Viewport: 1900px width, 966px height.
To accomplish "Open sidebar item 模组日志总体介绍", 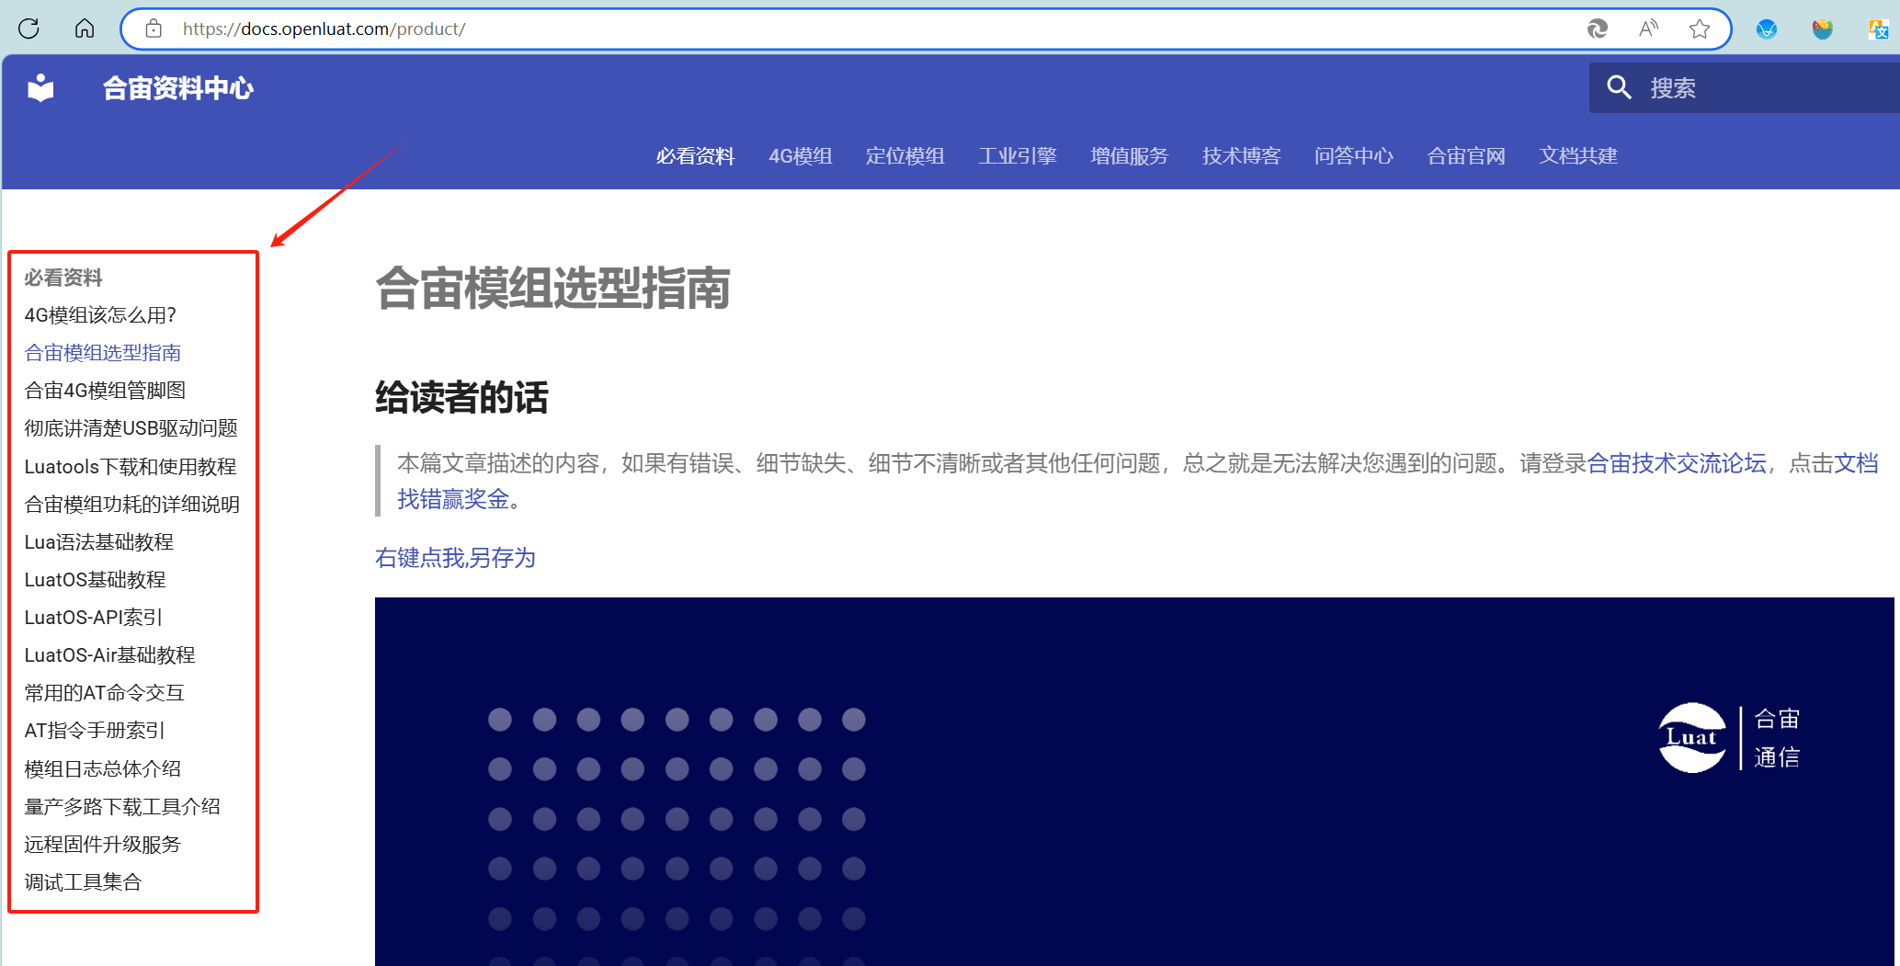I will 103,769.
